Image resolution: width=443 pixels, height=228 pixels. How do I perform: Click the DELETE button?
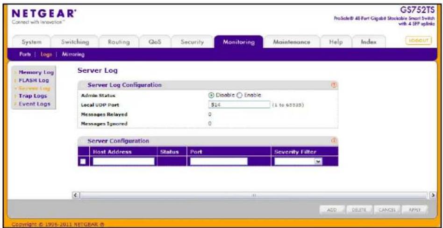coord(359,210)
